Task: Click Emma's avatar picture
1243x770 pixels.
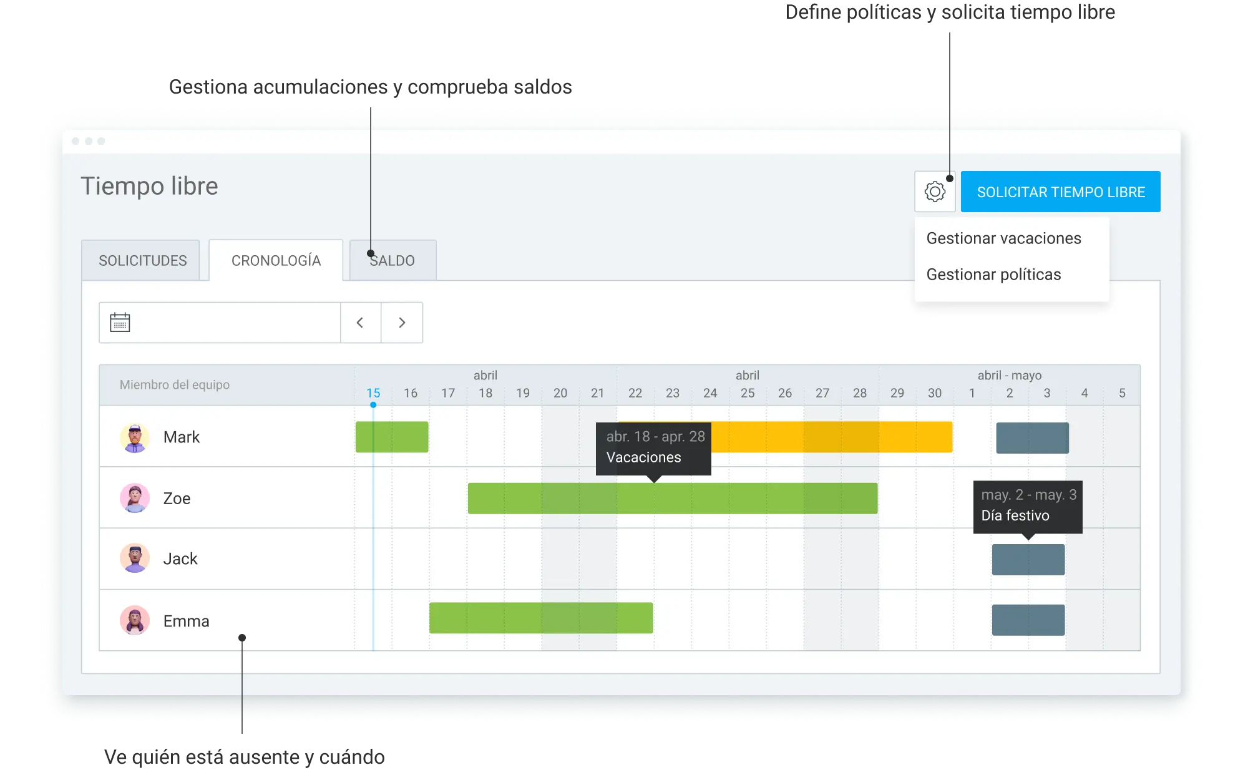Action: pyautogui.click(x=135, y=620)
